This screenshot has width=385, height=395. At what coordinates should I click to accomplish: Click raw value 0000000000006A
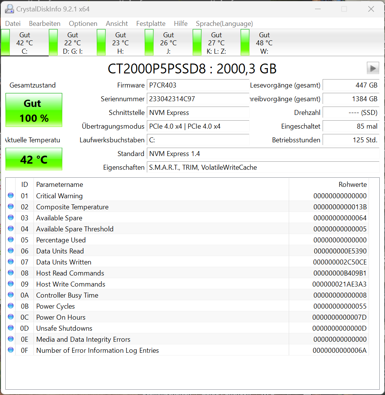pyautogui.click(x=339, y=350)
